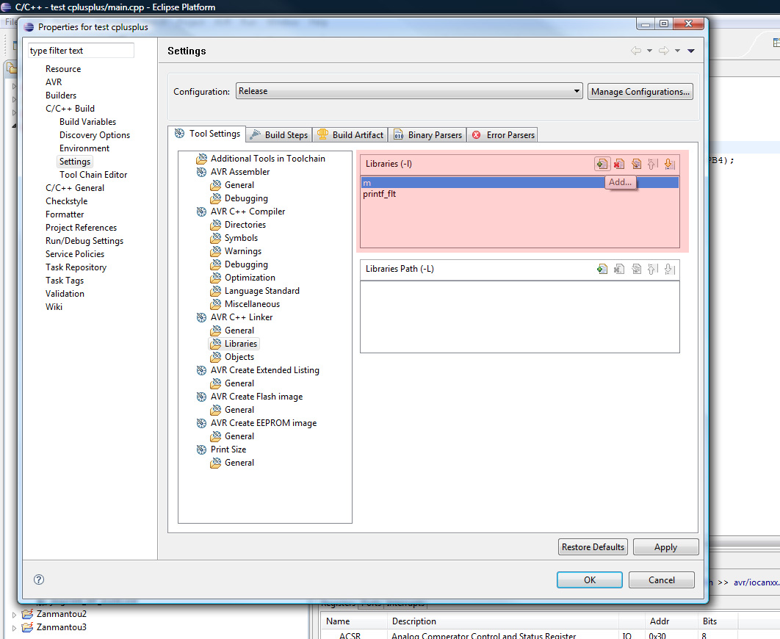Open the Configuration combo box showing Release
The width and height of the screenshot is (780, 639).
click(x=409, y=91)
